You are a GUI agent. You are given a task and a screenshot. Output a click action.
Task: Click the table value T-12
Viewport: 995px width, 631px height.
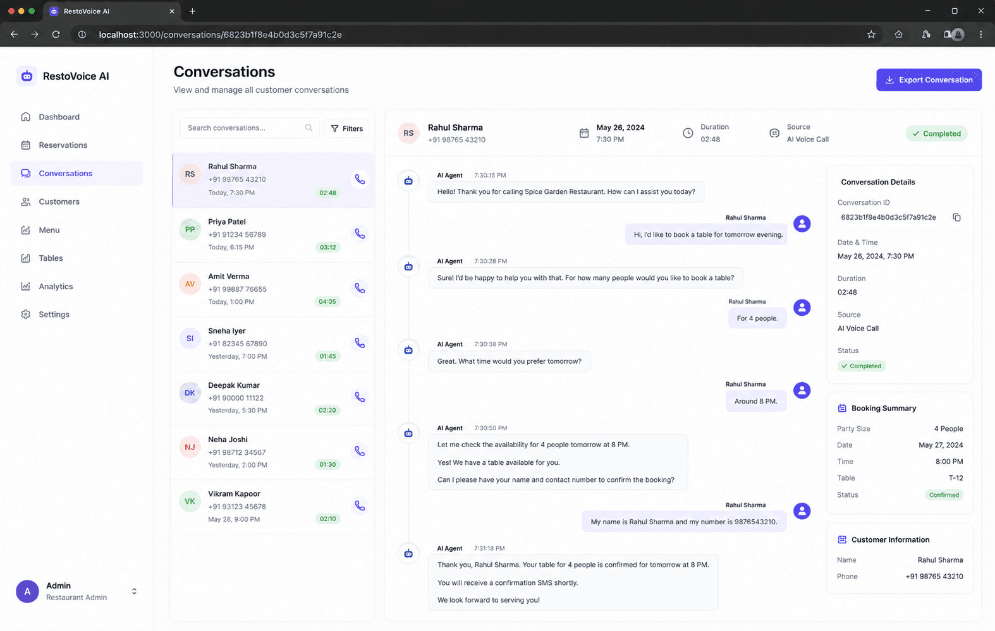pos(956,478)
